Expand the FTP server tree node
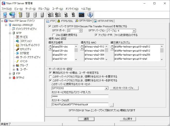Image resolution: width=170 pixels, height=126 pixels. [x=10, y=74]
